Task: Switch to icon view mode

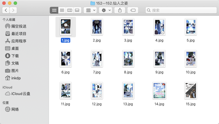Action: tap(54, 10)
